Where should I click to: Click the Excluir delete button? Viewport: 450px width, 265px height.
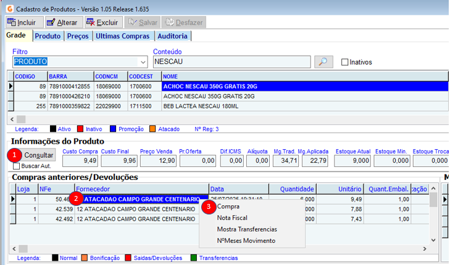click(102, 22)
